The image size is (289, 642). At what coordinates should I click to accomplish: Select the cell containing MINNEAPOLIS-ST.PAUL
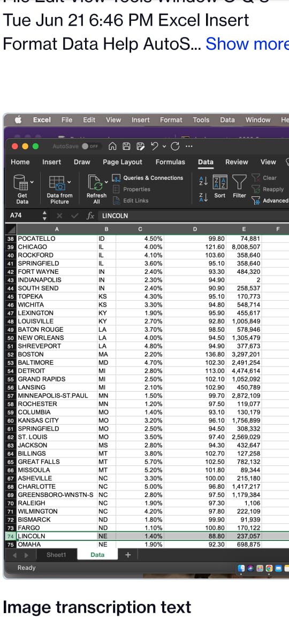click(x=56, y=395)
